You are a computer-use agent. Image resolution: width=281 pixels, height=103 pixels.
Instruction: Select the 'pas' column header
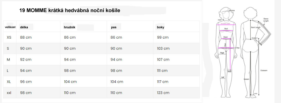coord(114,27)
